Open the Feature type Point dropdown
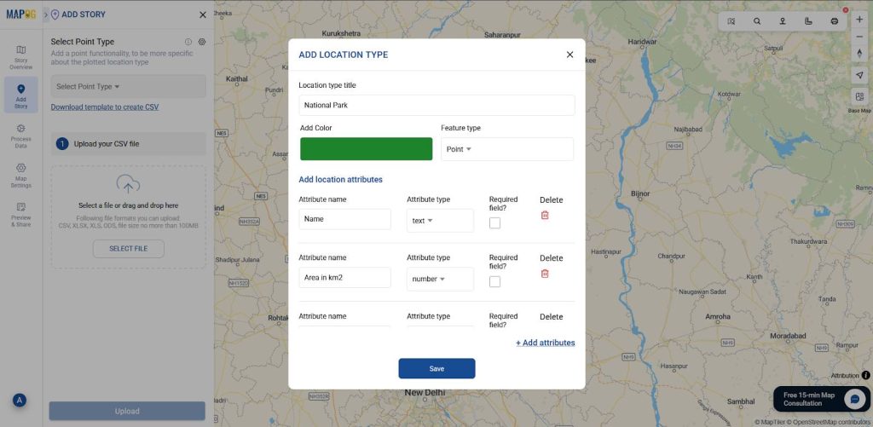This screenshot has height=427, width=873. pos(507,149)
